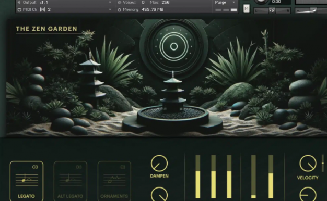Click the volume slider handle in header
This screenshot has height=201, width=327.
click(x=313, y=10)
